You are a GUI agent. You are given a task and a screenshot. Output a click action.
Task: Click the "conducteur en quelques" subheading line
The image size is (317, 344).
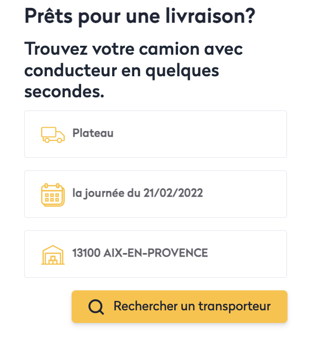[x=122, y=71]
